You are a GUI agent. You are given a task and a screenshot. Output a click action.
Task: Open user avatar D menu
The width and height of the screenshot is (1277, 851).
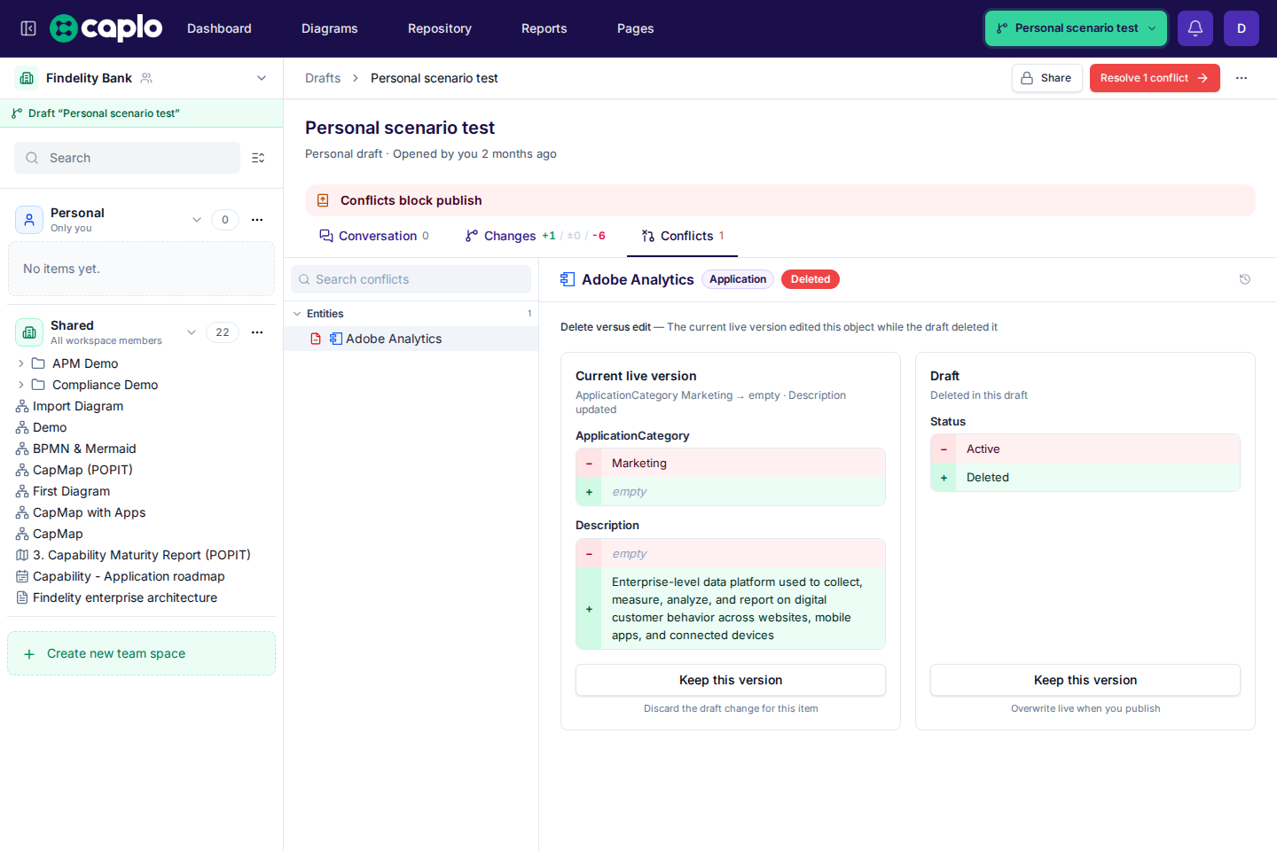click(x=1242, y=28)
